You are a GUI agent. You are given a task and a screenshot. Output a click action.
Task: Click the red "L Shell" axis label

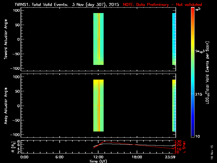tap(184, 146)
